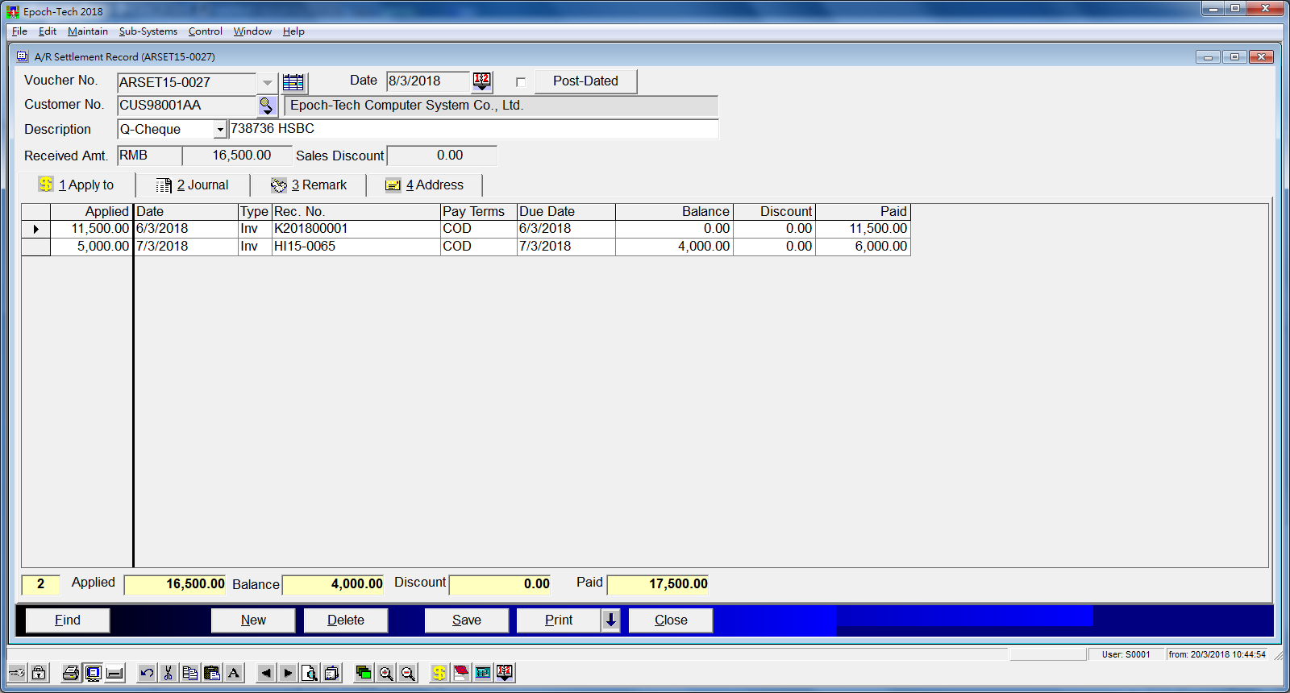Expand the Print options down arrow
The image size is (1290, 693).
tap(611, 620)
